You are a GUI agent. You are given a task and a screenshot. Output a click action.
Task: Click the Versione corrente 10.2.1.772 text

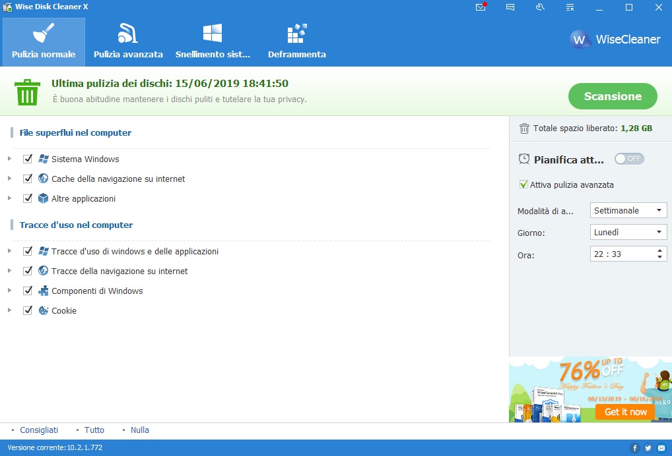tap(55, 448)
